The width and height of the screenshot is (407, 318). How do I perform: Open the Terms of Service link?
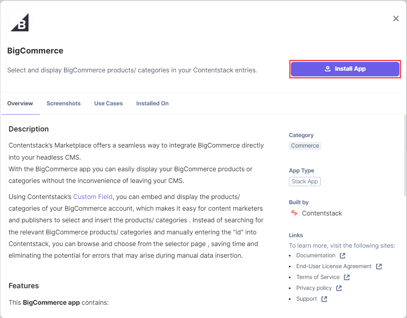[x=318, y=277]
